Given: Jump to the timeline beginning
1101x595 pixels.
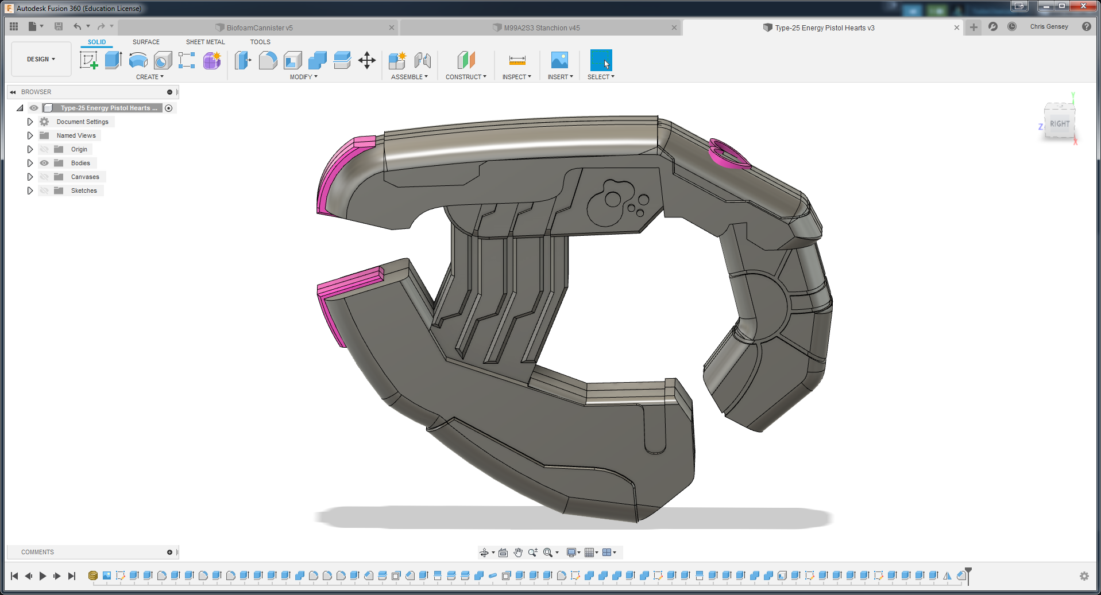Looking at the screenshot, I should [x=14, y=576].
